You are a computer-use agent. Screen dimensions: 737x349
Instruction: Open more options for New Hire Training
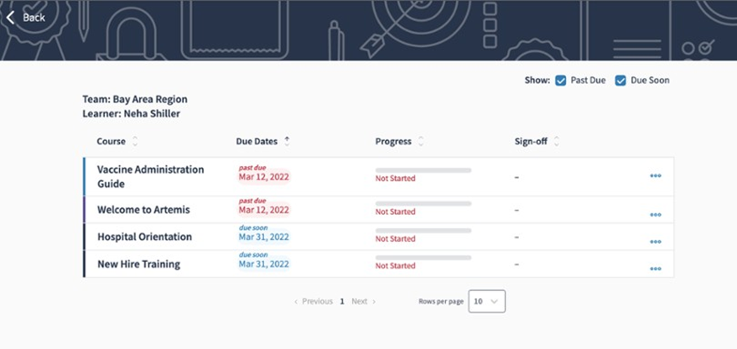(655, 268)
